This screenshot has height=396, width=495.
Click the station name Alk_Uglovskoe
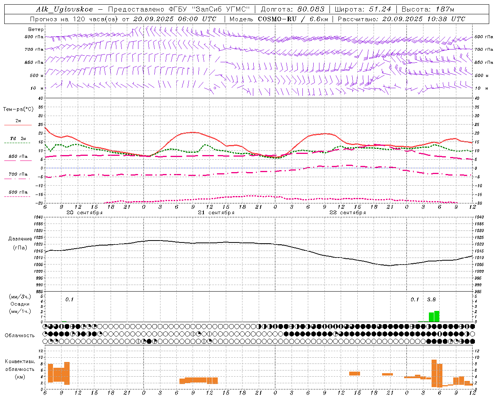(65, 9)
